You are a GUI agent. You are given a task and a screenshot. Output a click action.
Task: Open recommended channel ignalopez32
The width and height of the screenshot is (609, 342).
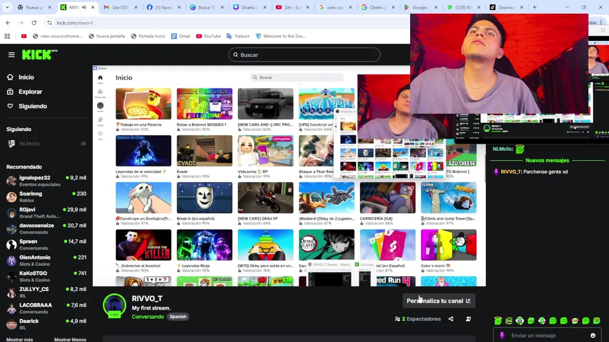46,180
